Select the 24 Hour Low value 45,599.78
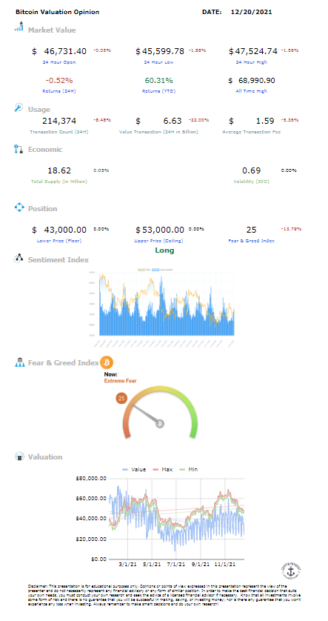Viewport: 328px width, 621px height. tap(163, 51)
